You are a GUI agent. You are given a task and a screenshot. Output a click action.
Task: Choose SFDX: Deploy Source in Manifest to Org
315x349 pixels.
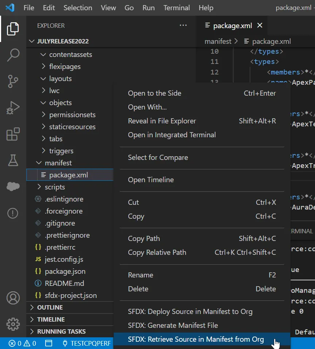pyautogui.click(x=190, y=311)
